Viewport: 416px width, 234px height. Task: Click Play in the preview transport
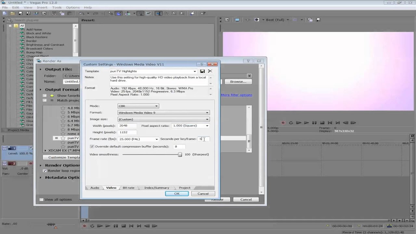point(306,123)
